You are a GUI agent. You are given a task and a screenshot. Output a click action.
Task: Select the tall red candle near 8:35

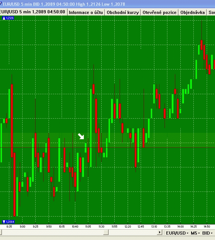pos(12,120)
